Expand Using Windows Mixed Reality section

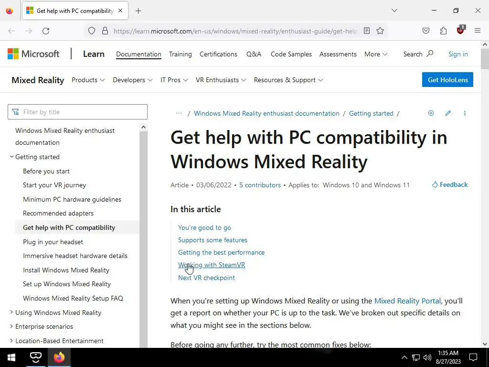(11, 312)
